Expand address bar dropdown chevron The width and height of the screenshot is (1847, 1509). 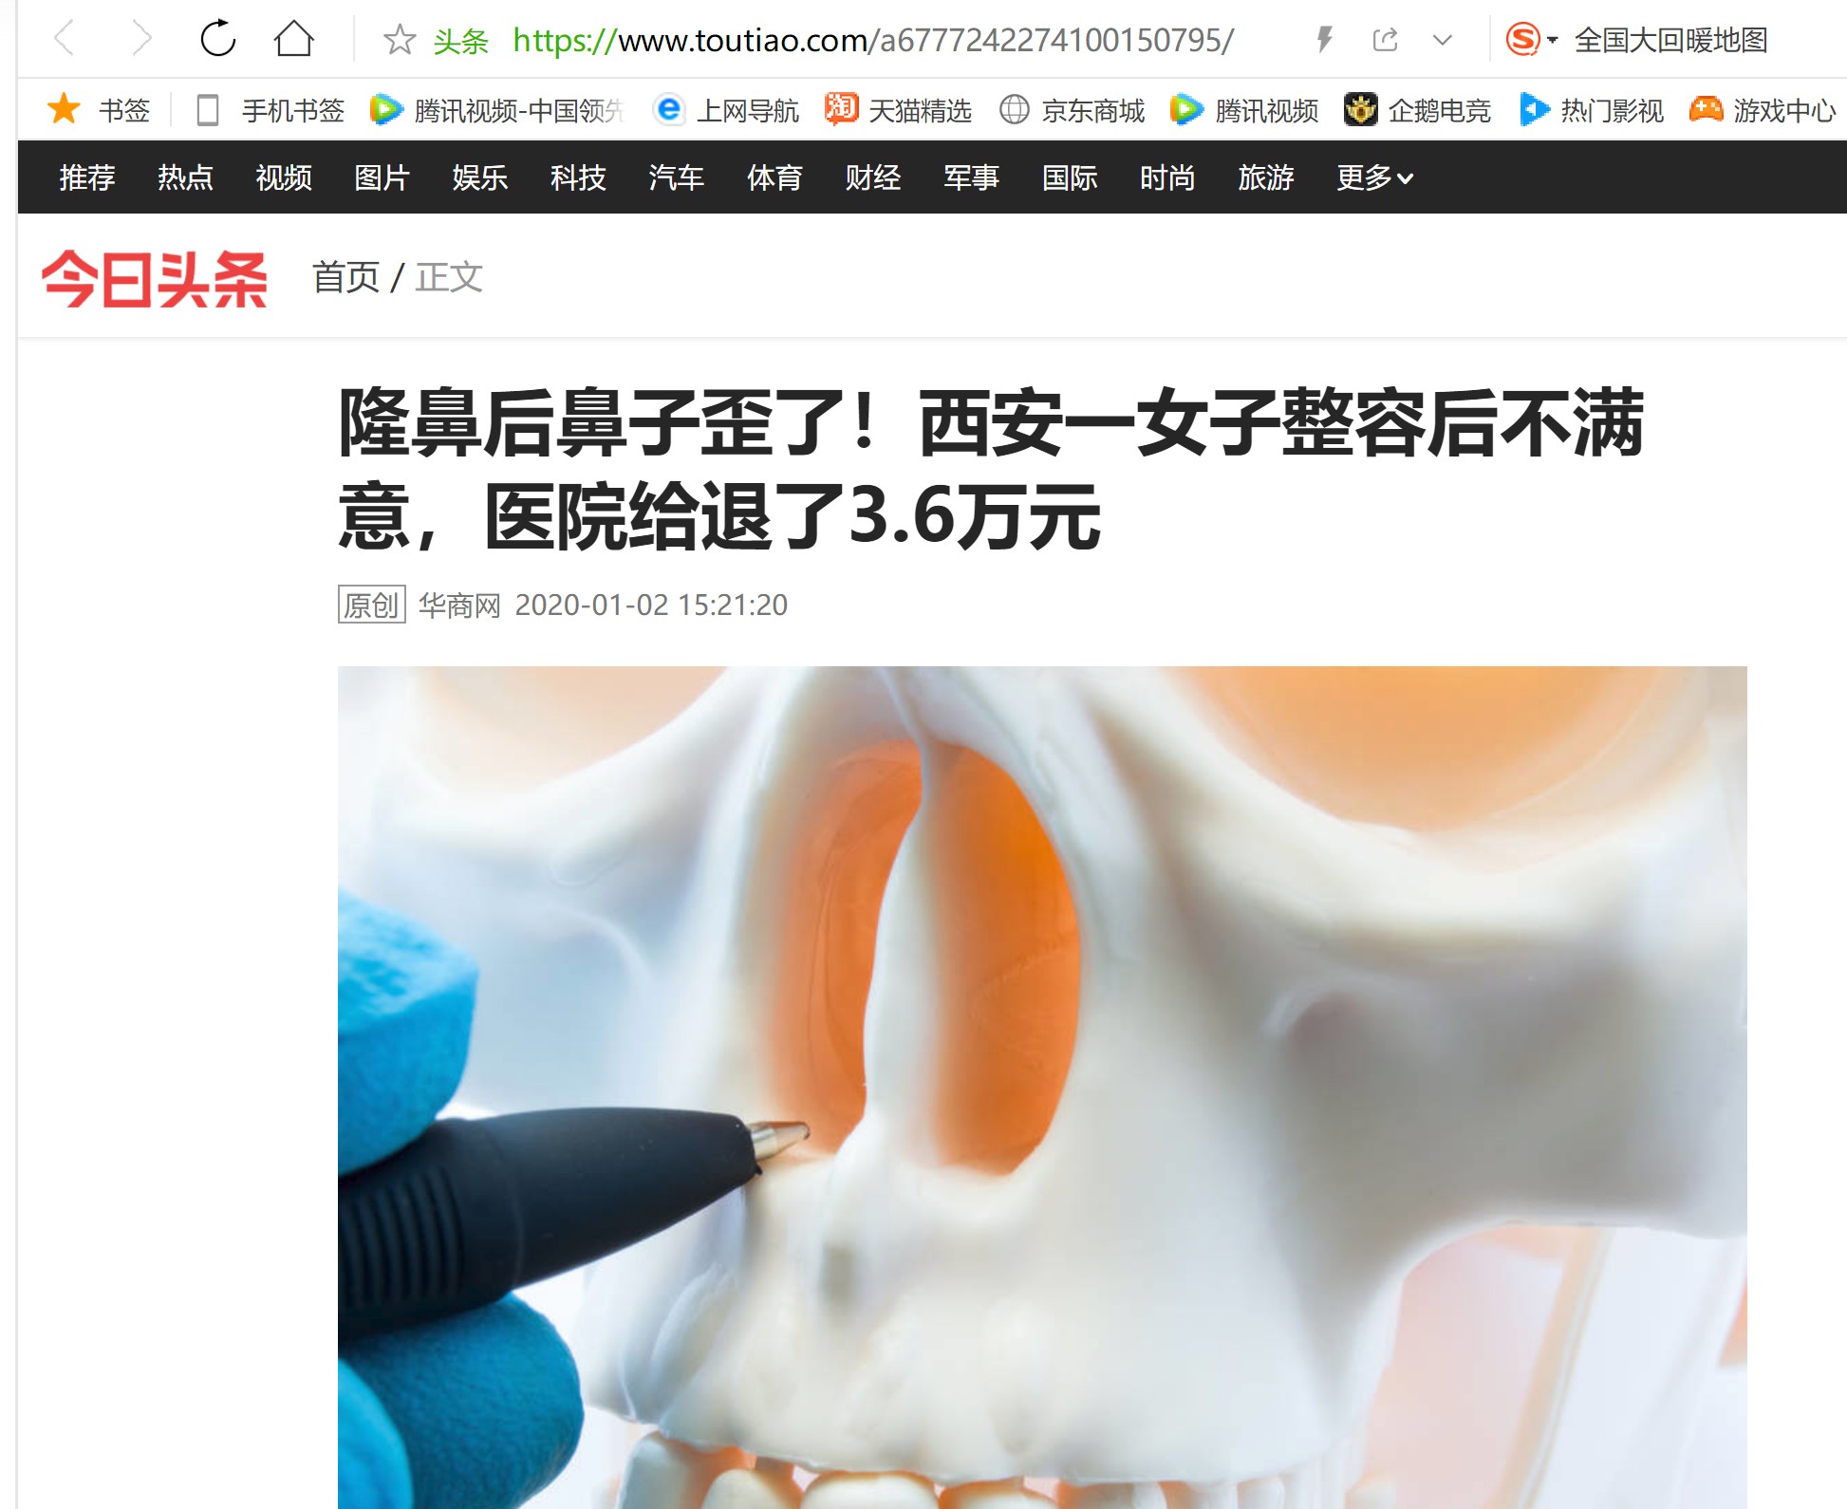click(1443, 40)
